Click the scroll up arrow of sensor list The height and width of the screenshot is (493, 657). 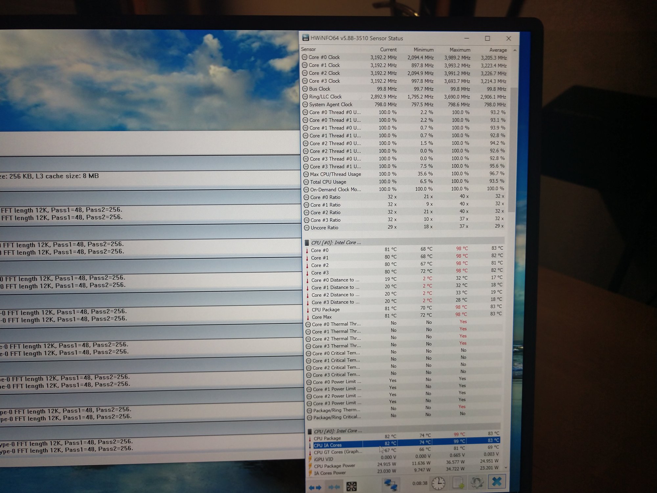(515, 50)
